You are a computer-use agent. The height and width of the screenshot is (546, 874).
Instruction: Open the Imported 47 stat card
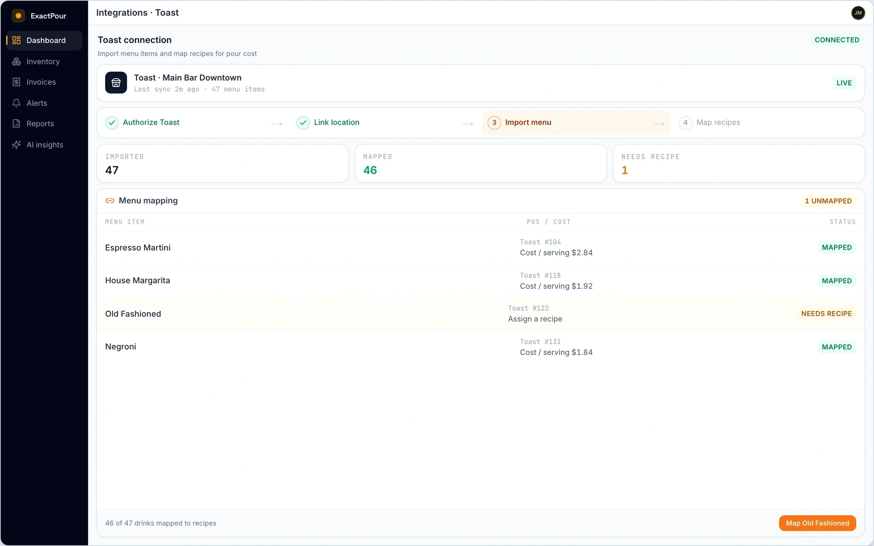pyautogui.click(x=223, y=163)
